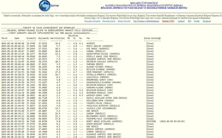Click the BDTIM globe logo
Viewport: 222px width, 138px height.
click(x=45, y=6)
